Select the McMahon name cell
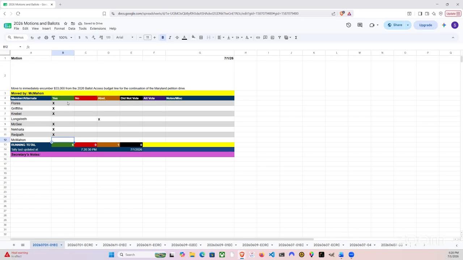This screenshot has height=260, width=463. click(x=31, y=140)
